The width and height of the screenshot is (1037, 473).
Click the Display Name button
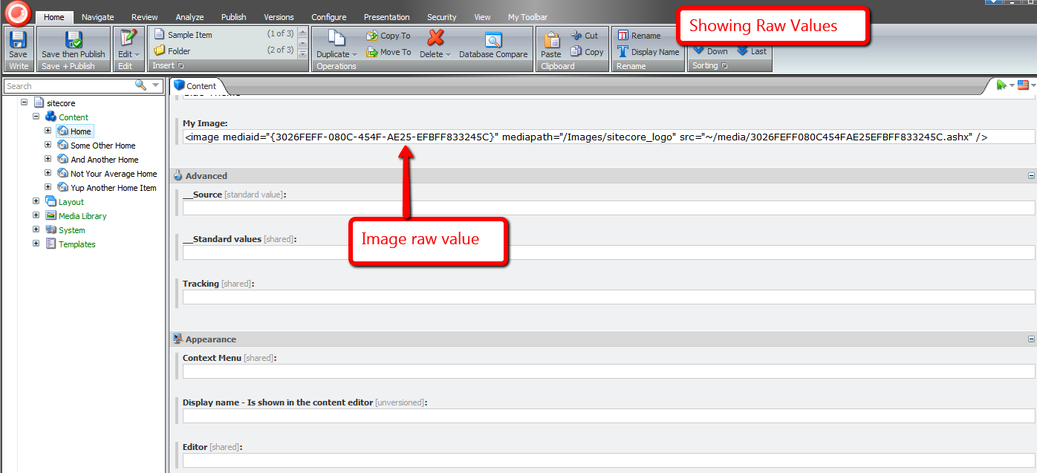(648, 52)
